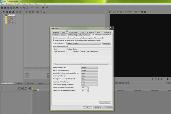Click the 'OK' button in Präferenzen
The width and height of the screenshot is (171, 114).
tap(87, 108)
